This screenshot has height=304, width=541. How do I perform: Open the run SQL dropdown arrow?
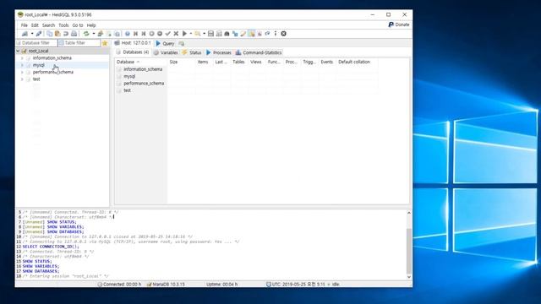(191, 34)
